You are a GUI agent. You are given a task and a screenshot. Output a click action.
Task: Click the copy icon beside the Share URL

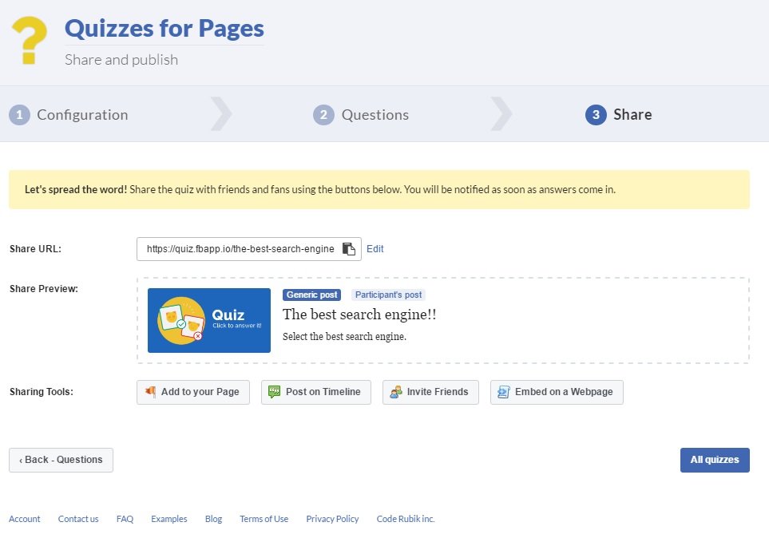pyautogui.click(x=349, y=248)
